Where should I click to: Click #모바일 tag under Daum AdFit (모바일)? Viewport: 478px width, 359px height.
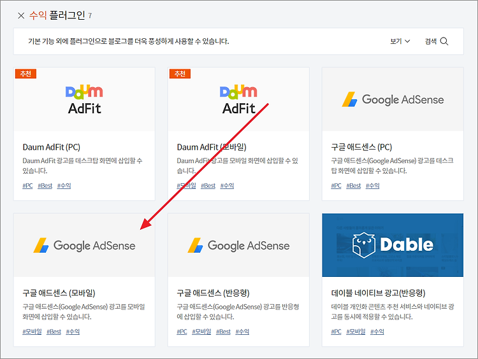pos(186,186)
